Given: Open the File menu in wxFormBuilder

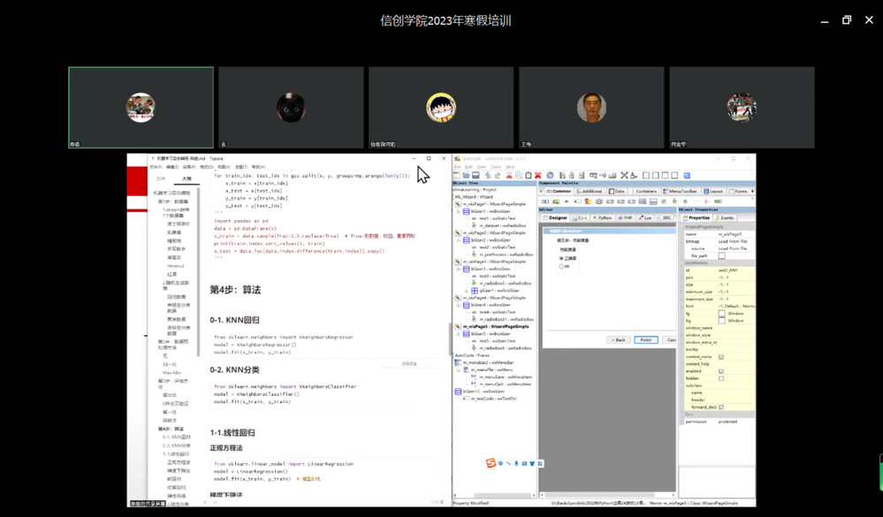Looking at the screenshot, I should click(457, 167).
